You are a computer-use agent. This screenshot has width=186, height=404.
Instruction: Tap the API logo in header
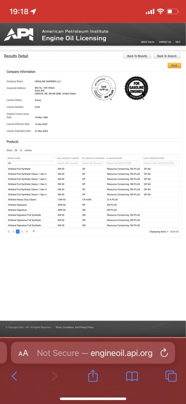(19, 34)
